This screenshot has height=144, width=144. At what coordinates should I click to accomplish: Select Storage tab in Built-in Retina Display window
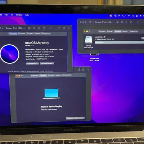(x=51, y=75)
